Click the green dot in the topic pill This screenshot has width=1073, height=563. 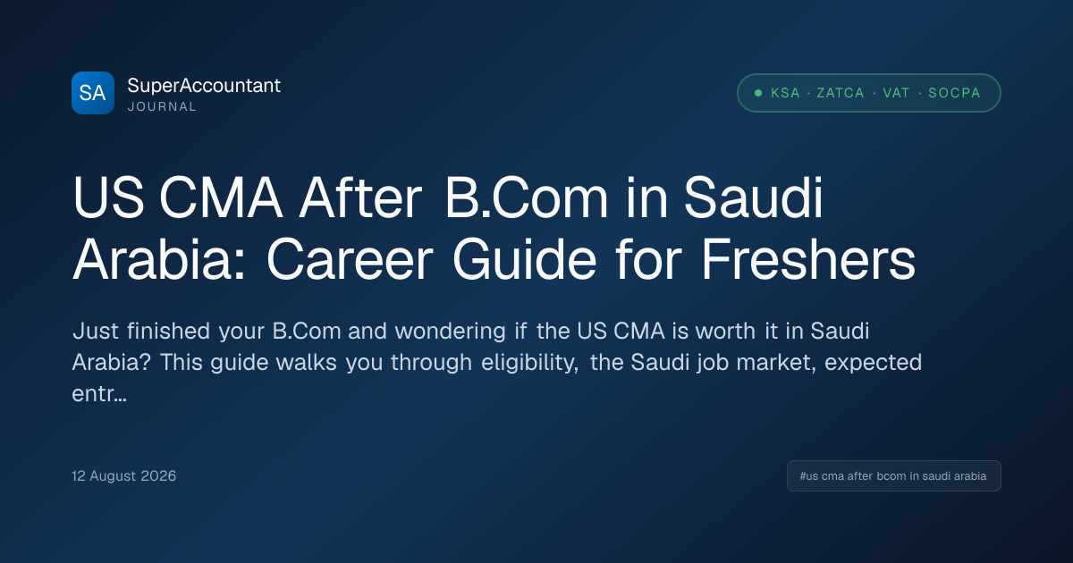pos(758,93)
